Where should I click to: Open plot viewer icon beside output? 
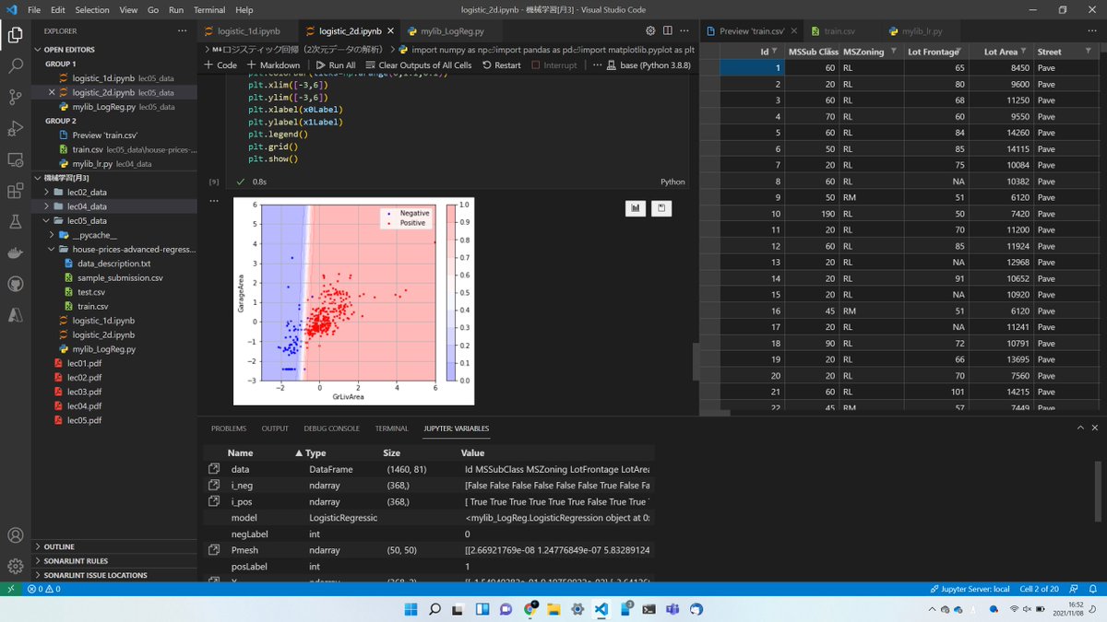coord(636,208)
